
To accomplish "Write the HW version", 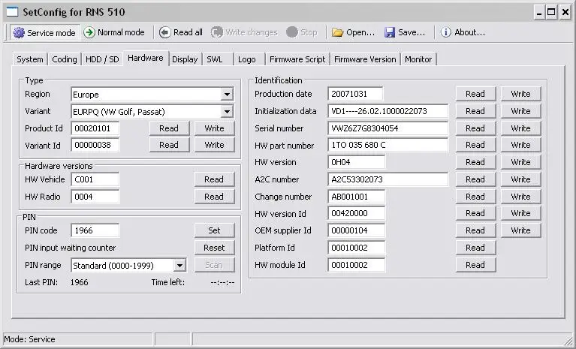I will pyautogui.click(x=521, y=162).
